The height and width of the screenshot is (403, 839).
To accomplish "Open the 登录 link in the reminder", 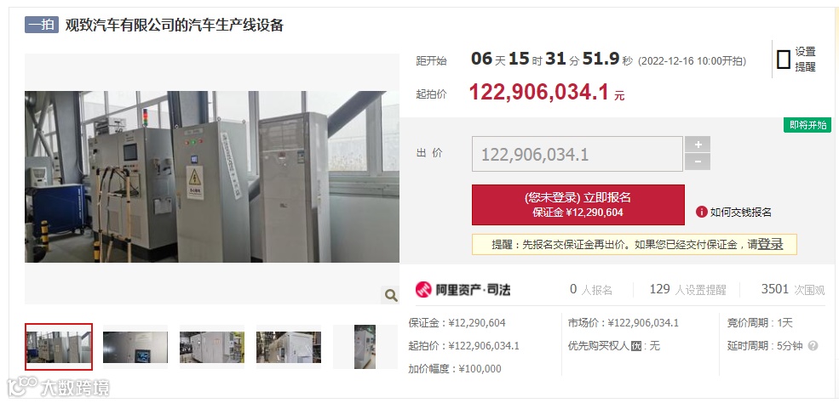I will (x=770, y=245).
